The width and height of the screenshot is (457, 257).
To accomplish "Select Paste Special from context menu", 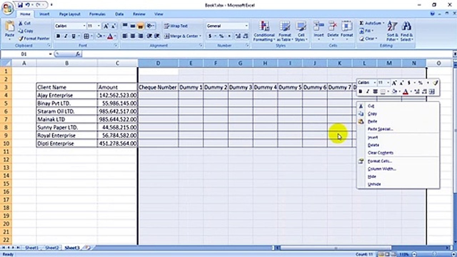I will click(380, 129).
